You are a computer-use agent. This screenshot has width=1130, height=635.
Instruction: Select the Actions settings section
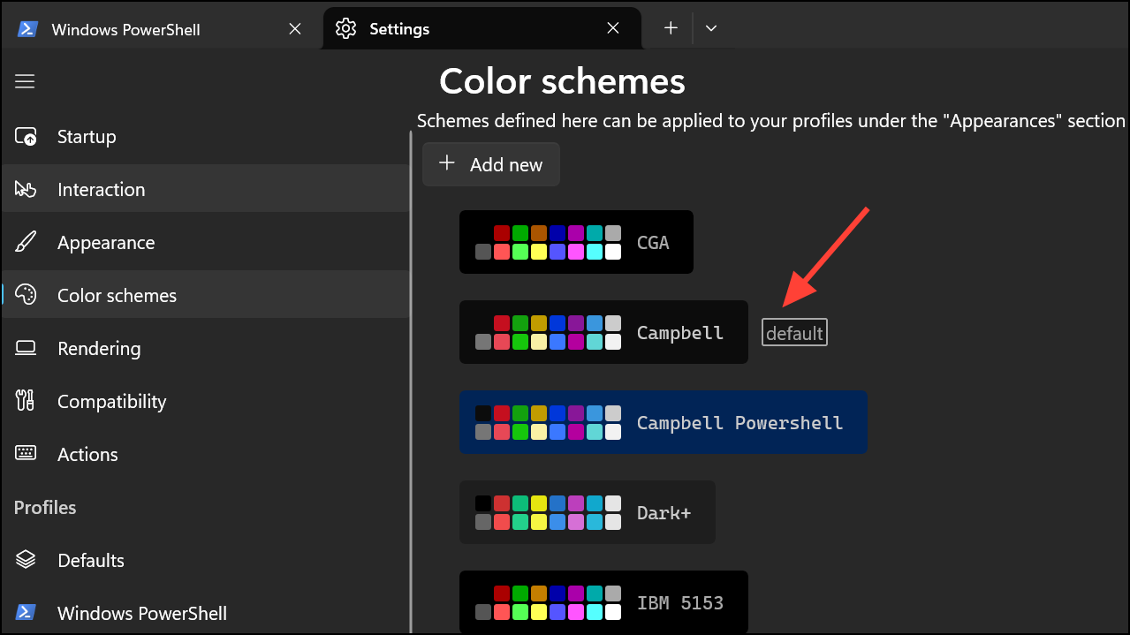[87, 454]
